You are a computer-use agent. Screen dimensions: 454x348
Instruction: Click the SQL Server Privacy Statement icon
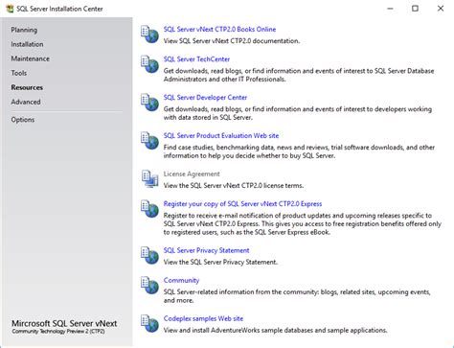149,255
